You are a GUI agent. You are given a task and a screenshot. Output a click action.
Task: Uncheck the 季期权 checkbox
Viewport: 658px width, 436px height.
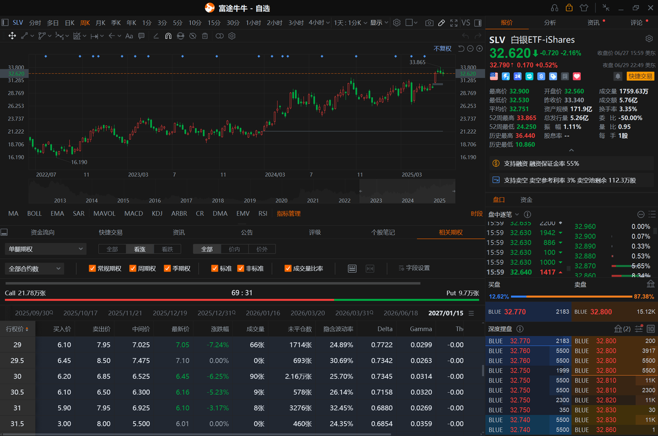point(167,268)
